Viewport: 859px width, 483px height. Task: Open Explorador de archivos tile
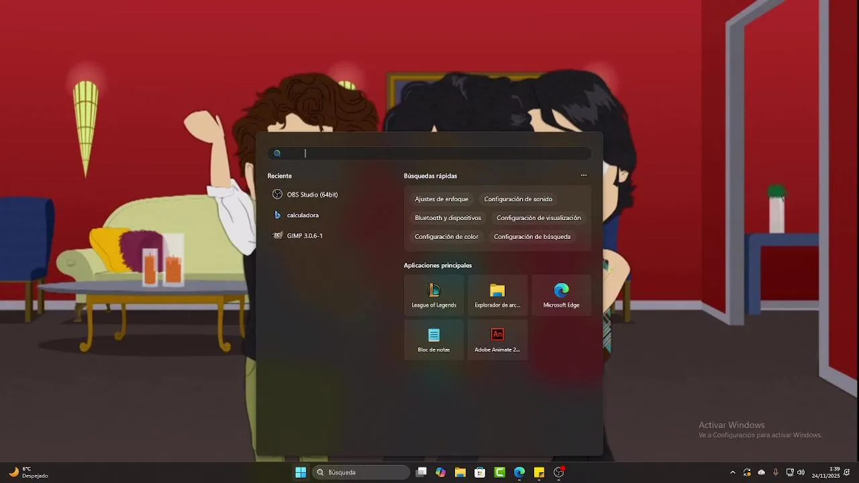pyautogui.click(x=497, y=295)
